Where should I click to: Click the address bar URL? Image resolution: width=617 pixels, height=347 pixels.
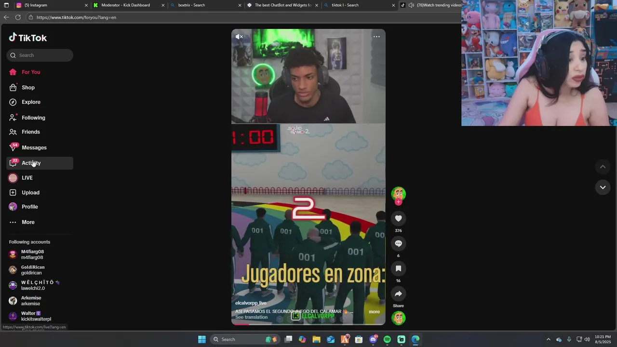76,17
